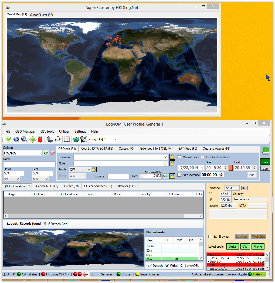This screenshot has width=275, height=283.
Task: Check the Ext. Browser checkbox
Action: pyautogui.click(x=210, y=237)
